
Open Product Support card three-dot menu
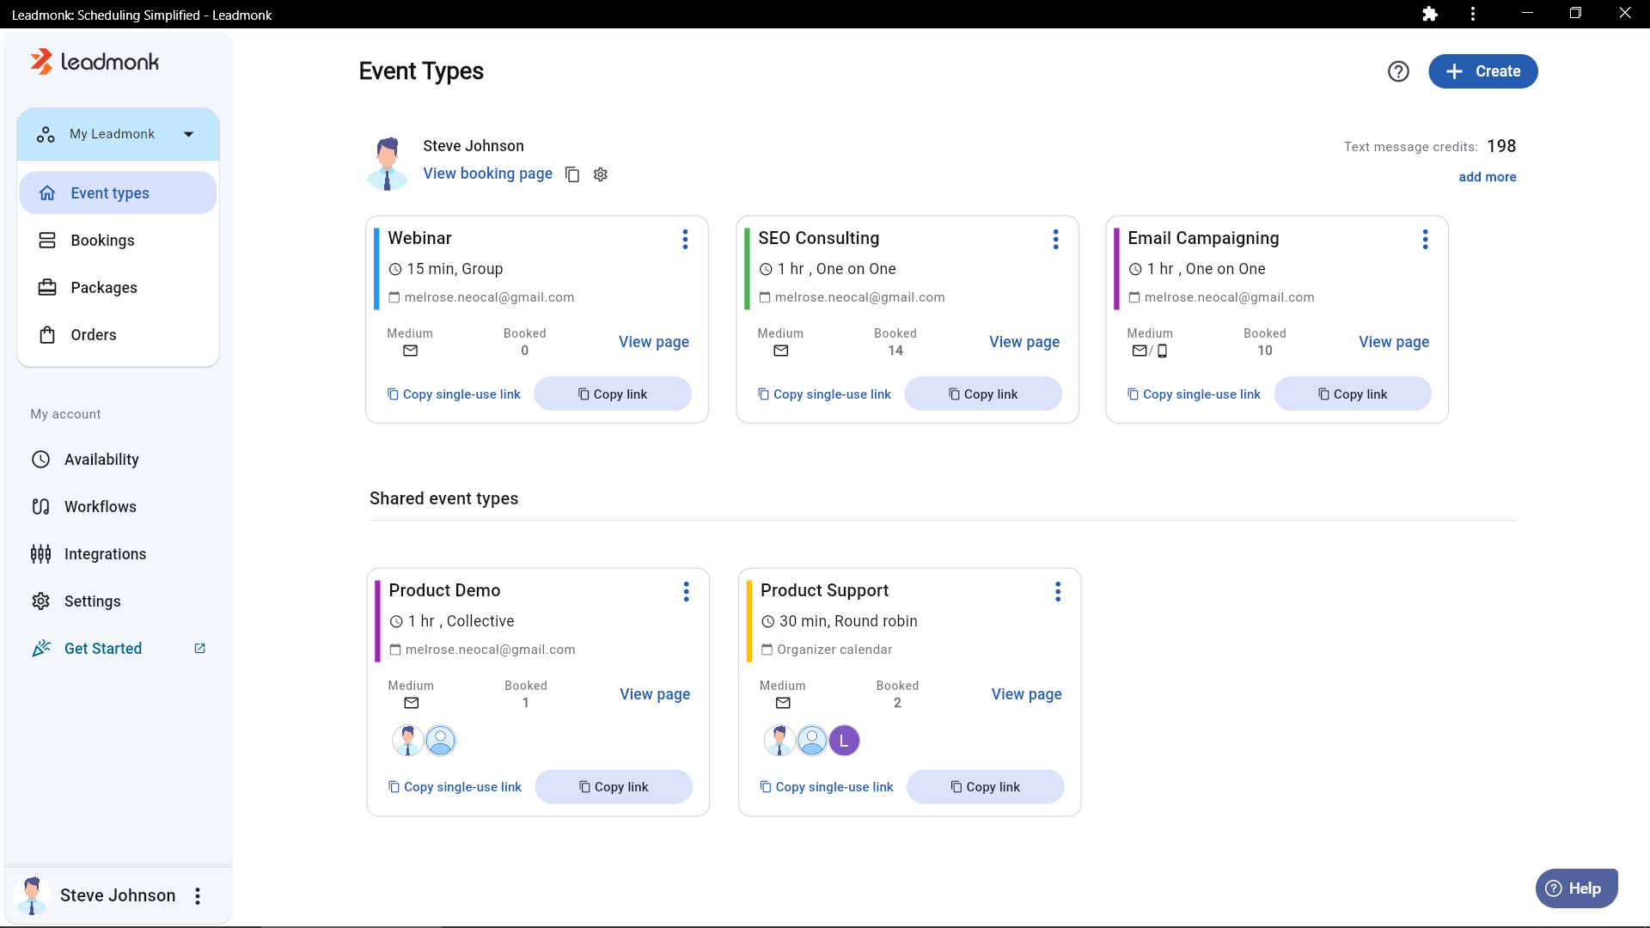point(1057,592)
